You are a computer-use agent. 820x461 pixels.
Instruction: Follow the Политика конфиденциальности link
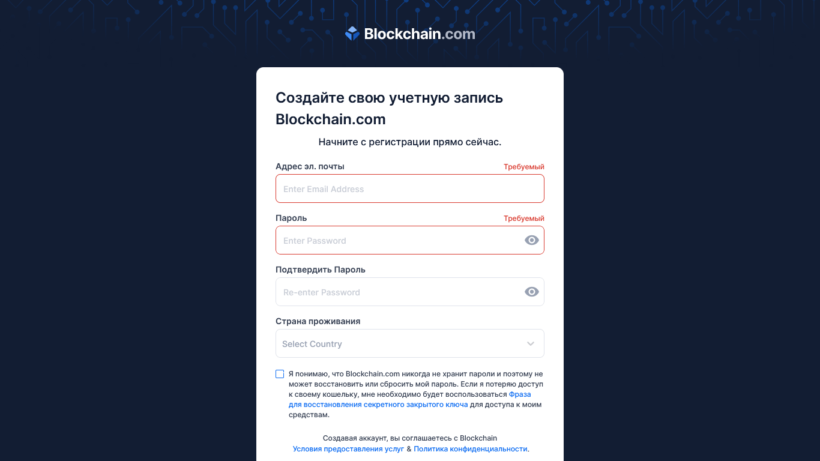470,449
